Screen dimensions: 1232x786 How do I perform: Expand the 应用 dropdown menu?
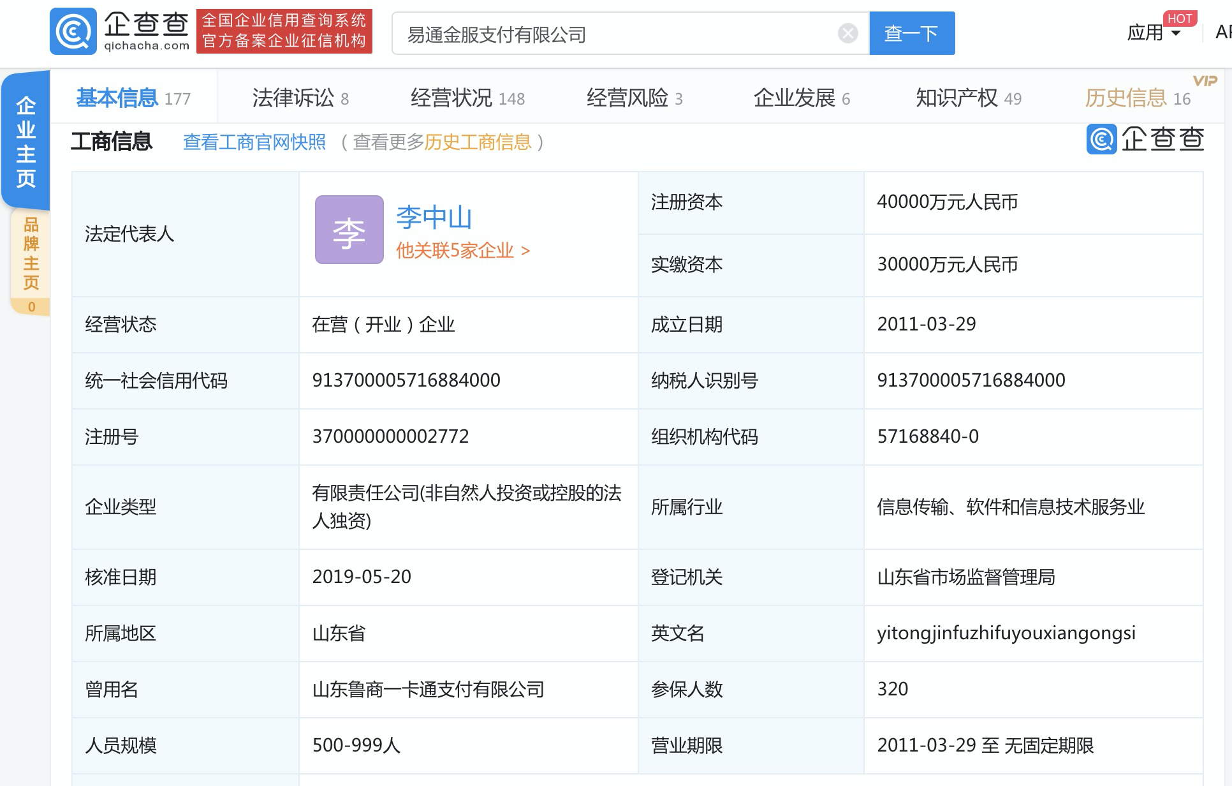(x=1154, y=33)
